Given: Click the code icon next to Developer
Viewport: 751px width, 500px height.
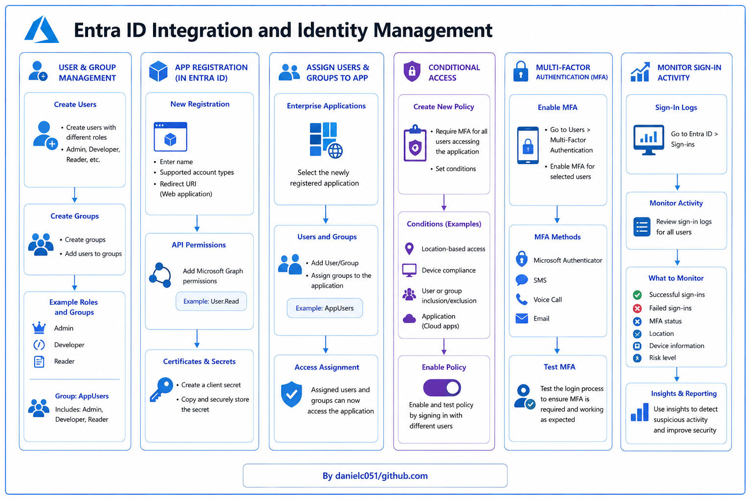Looking at the screenshot, I should (39, 345).
